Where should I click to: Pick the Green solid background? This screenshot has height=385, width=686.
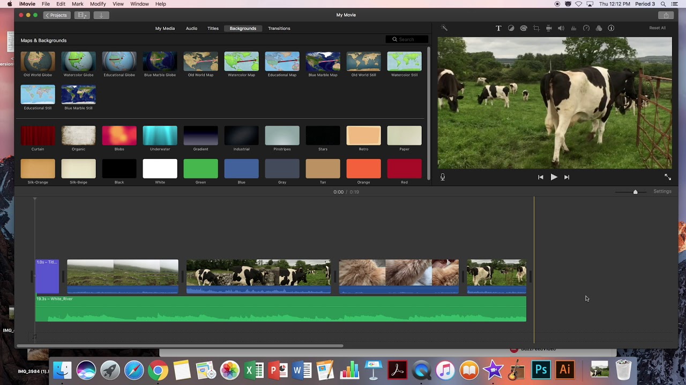click(x=200, y=169)
